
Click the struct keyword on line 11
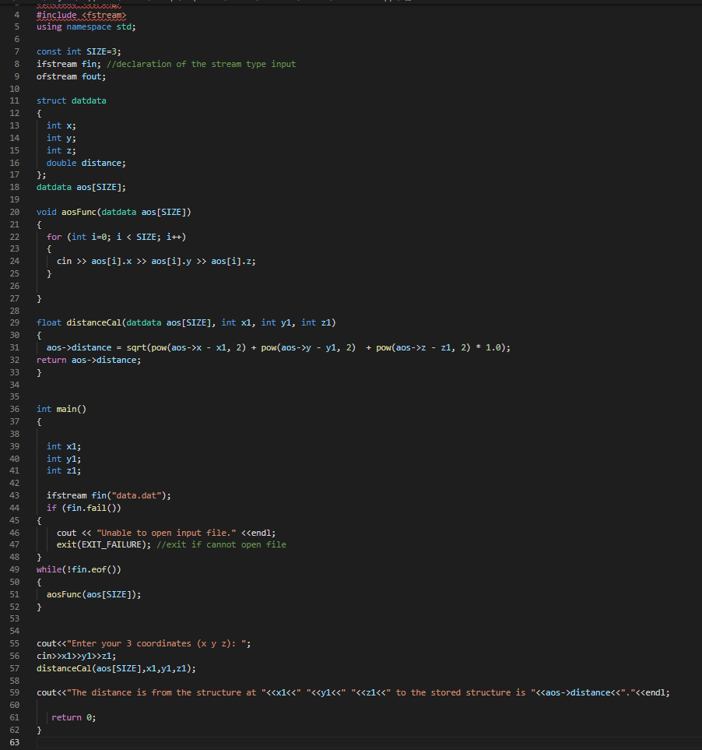51,100
